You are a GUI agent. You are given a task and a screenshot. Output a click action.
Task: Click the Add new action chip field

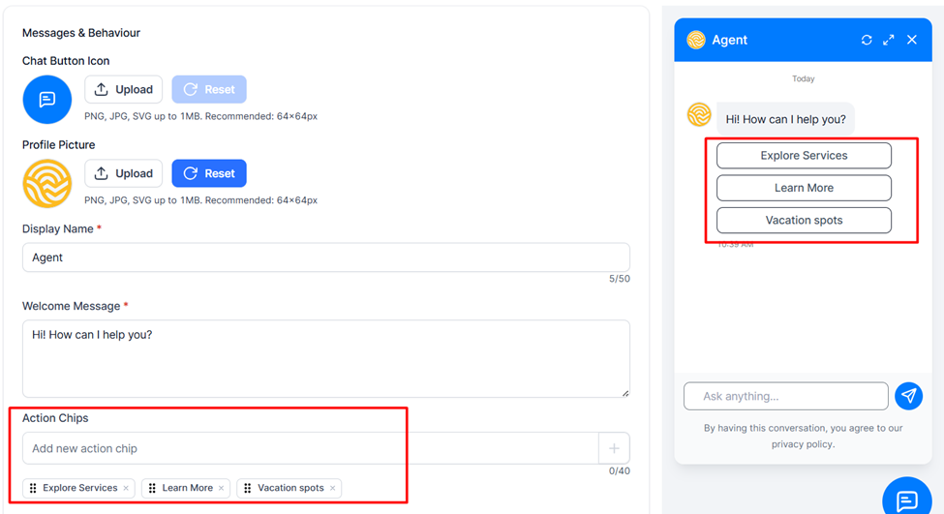(x=311, y=448)
